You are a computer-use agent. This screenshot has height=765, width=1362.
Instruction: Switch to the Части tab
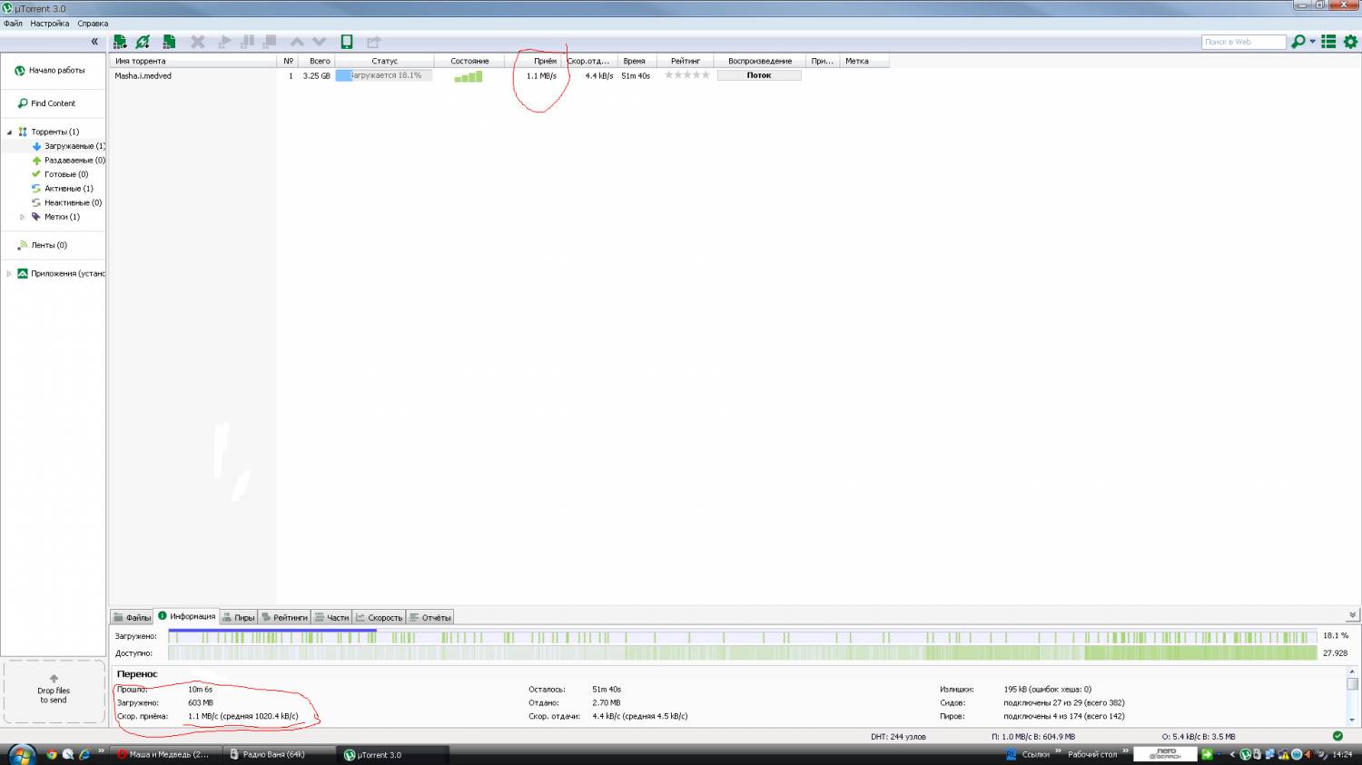point(331,617)
